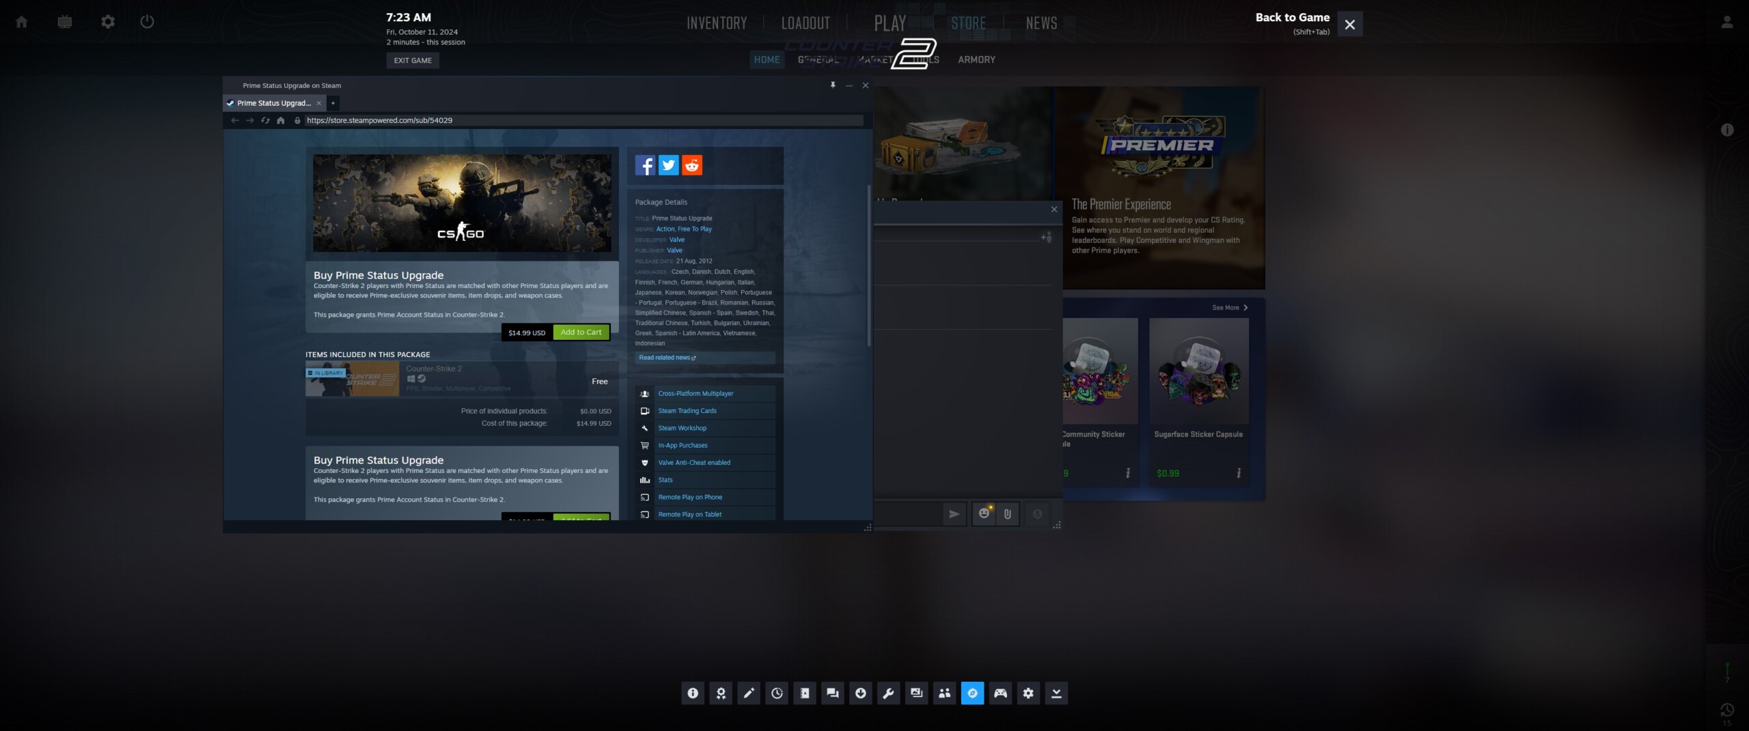
Task: Open the Premier Experience promo card
Action: [1159, 188]
